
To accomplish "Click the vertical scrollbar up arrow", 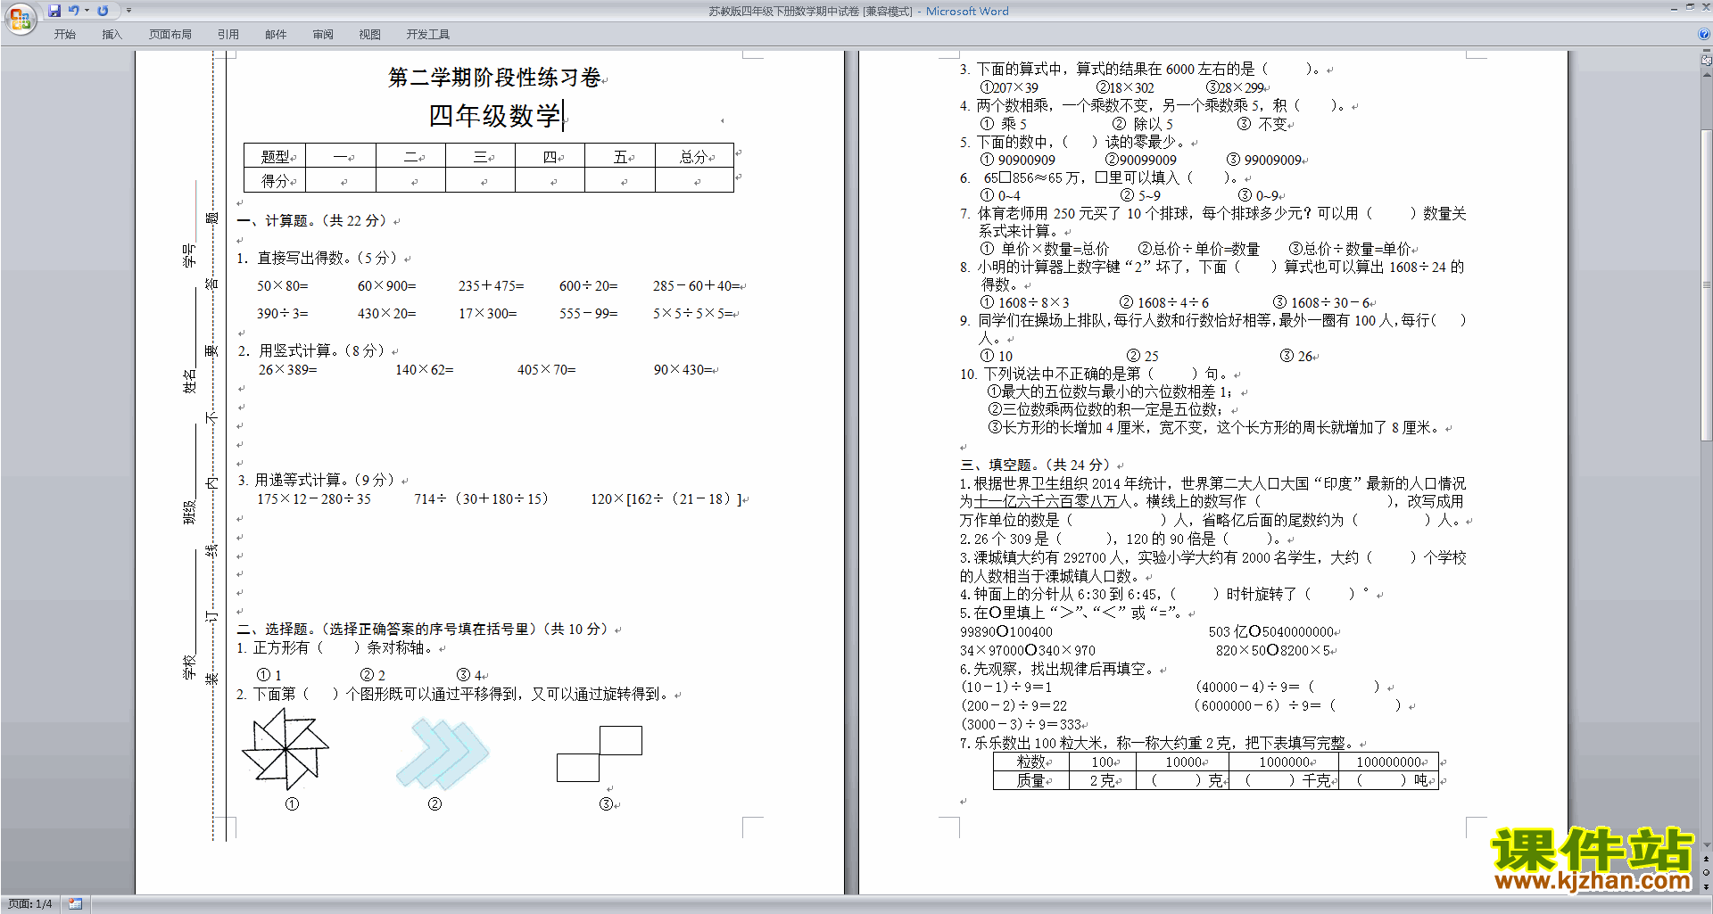I will coord(1707,75).
